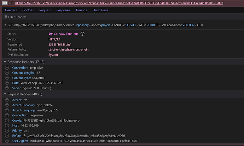The width and height of the screenshot is (244, 146).
Task: Click help icon beside Referer header
Action: click(x=7, y=136)
